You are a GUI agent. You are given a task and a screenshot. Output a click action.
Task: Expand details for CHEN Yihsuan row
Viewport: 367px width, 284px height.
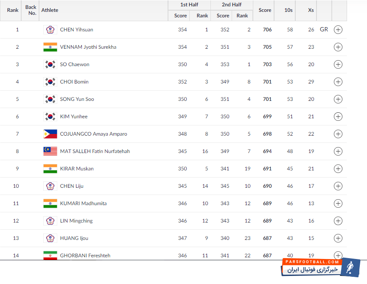coord(338,30)
